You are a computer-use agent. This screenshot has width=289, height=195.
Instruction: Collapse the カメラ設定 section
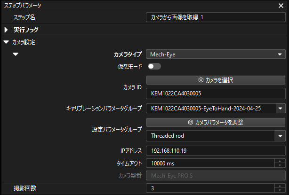(x=6, y=42)
